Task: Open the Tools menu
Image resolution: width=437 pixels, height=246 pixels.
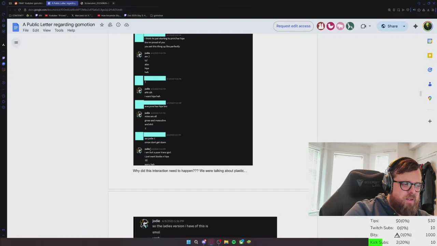Action: click(x=59, y=30)
